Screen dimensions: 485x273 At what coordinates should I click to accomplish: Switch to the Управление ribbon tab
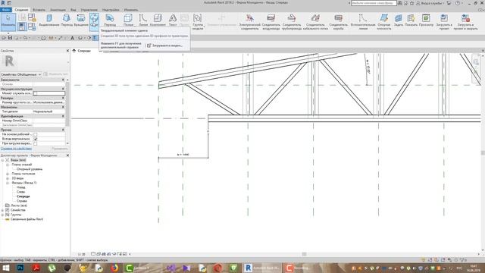click(89, 10)
